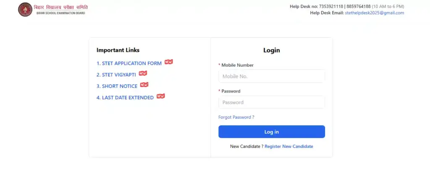The image size is (430, 178).
Task: Click the NEW badge beside Short Notice
Action: [144, 85]
